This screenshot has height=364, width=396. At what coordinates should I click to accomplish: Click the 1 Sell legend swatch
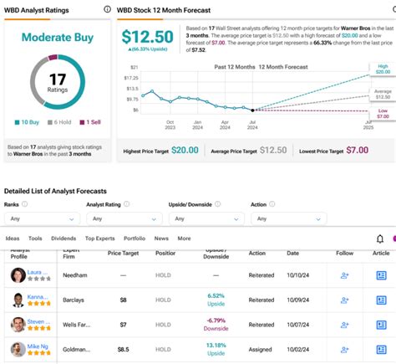click(x=82, y=122)
